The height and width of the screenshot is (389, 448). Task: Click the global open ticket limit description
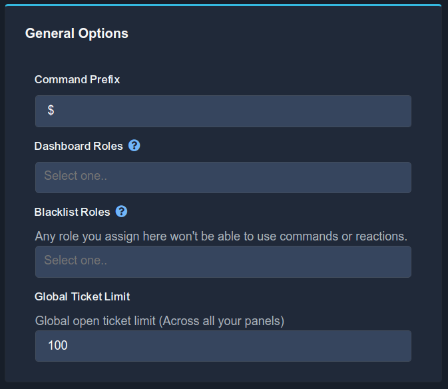[x=160, y=321]
